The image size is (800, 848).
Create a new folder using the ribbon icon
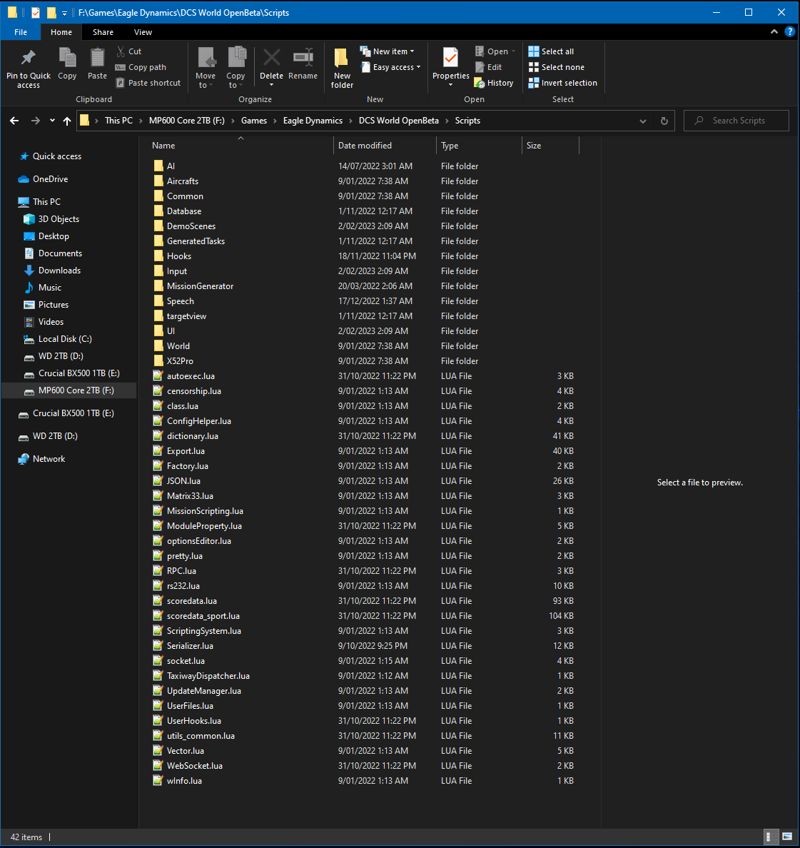(341, 63)
